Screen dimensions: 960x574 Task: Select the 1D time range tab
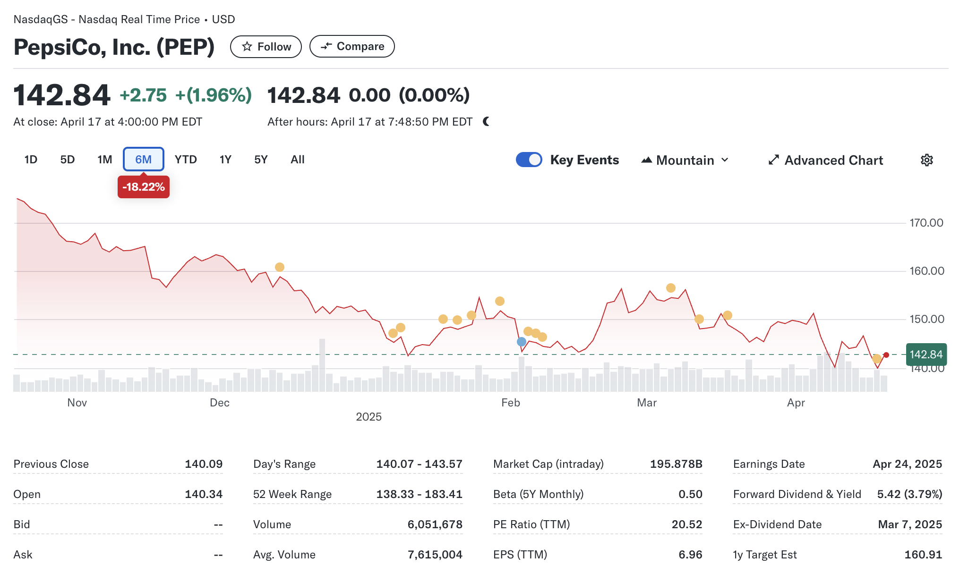(31, 160)
